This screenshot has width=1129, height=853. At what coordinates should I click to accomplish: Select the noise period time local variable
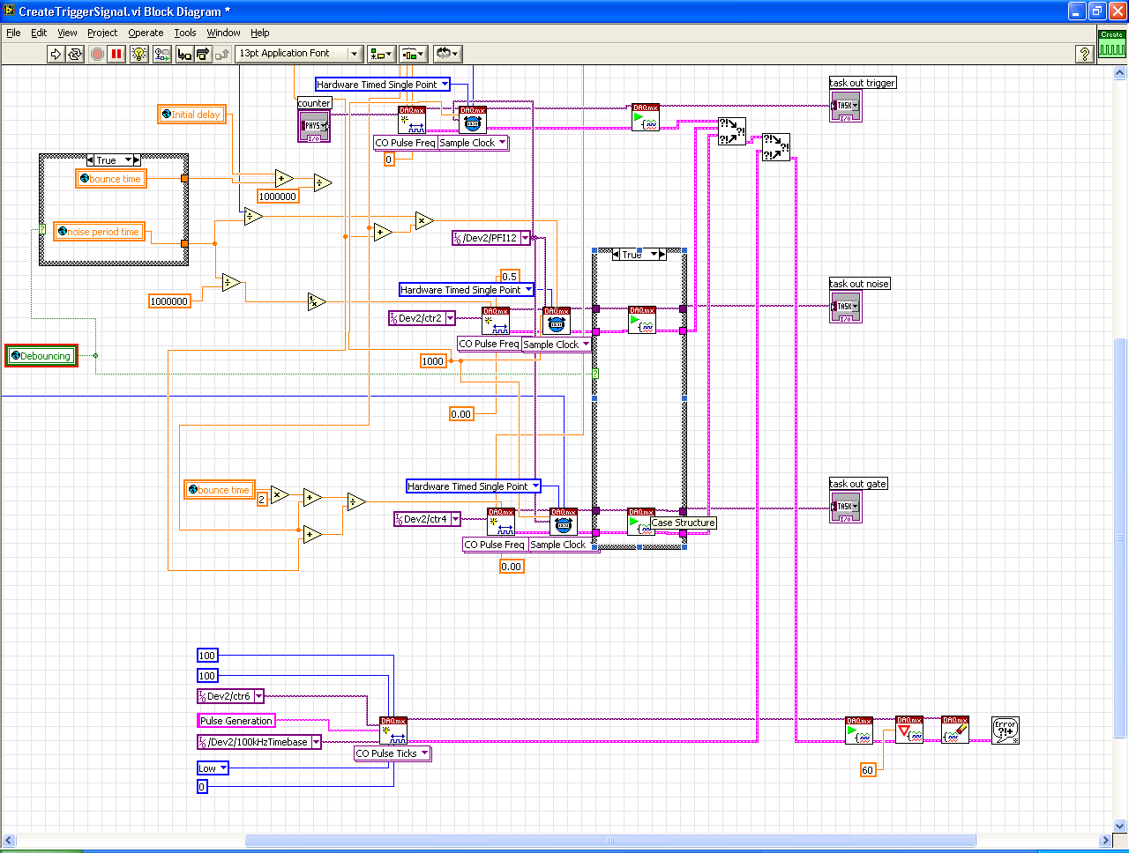99,232
